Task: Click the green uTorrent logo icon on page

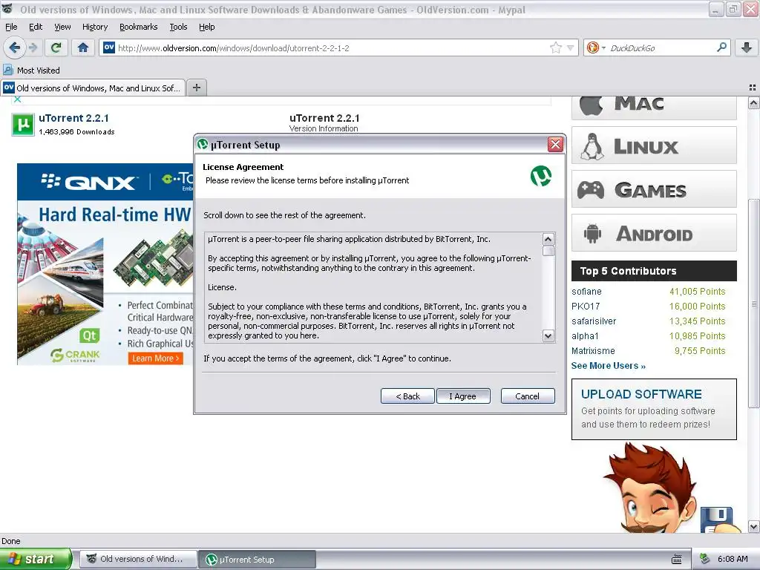Action: [x=23, y=125]
